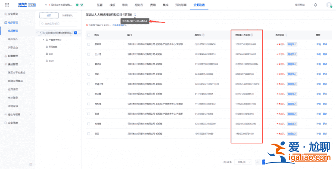Check the row with member ID 1201375...
The image size is (336, 169).
89,44
